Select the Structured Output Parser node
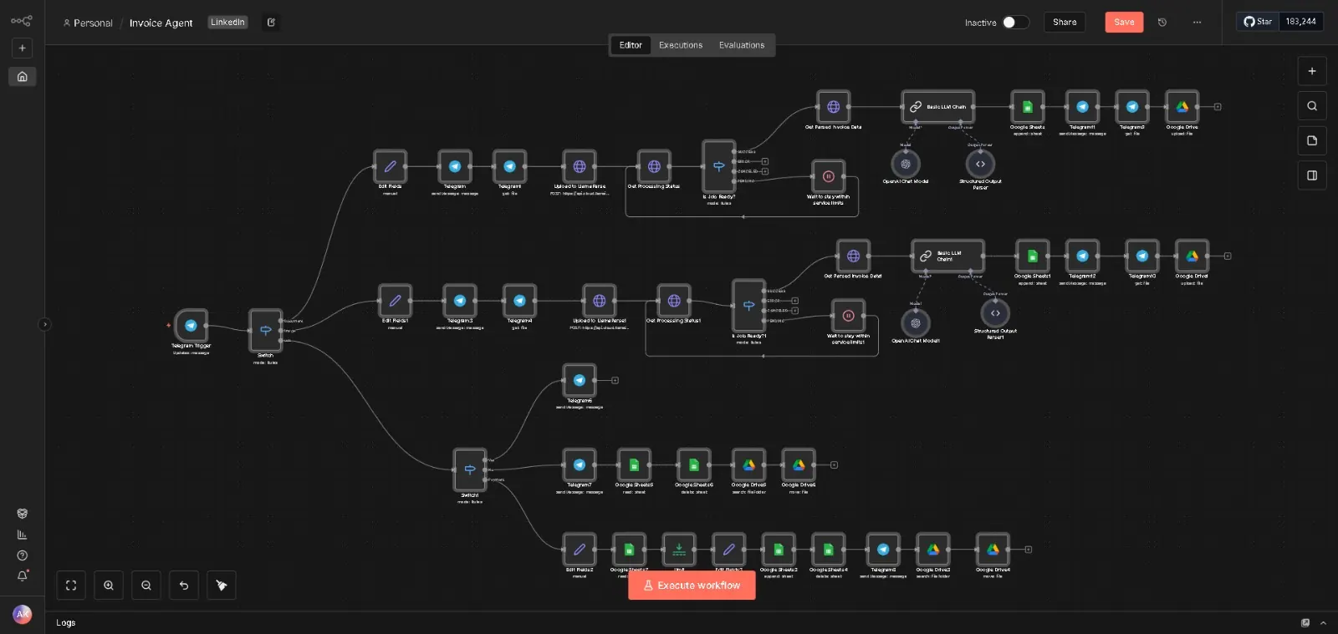Screen dimensions: 1338x634 [x=980, y=164]
